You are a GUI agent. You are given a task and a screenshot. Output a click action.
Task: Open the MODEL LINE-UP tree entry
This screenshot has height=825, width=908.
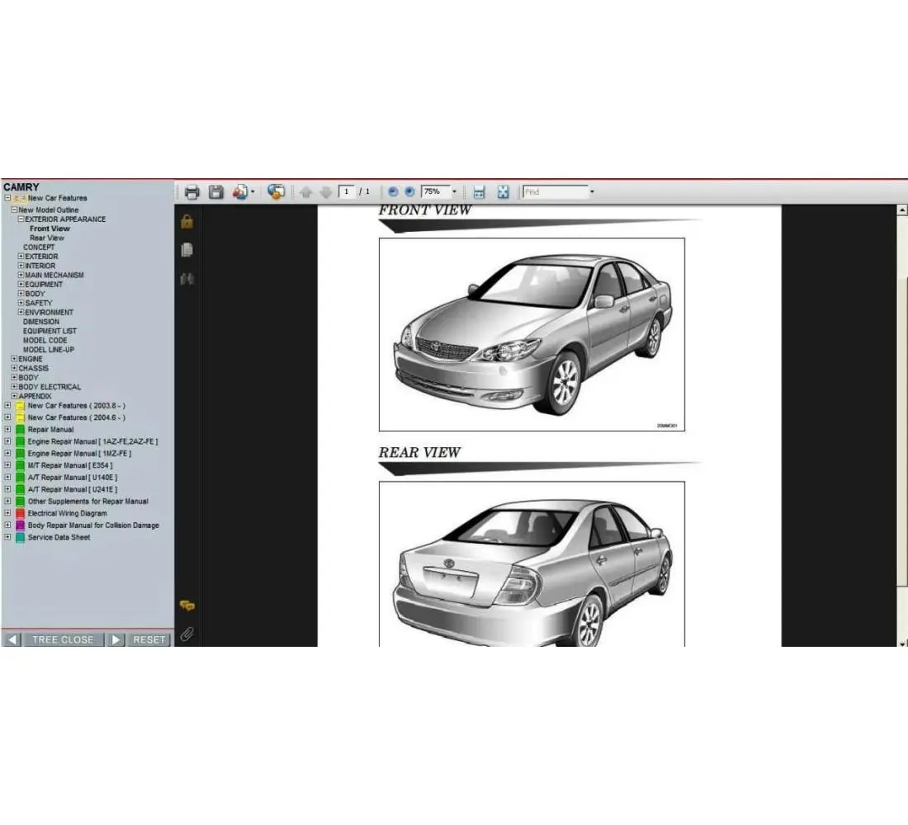49,350
